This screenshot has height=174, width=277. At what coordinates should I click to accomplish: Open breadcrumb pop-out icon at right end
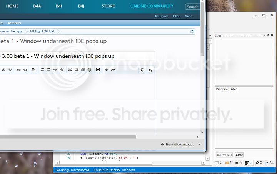pyautogui.click(x=192, y=31)
